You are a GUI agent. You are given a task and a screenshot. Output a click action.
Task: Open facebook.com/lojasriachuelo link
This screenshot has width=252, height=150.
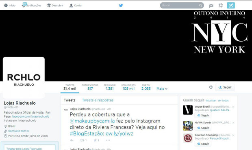click(31, 116)
